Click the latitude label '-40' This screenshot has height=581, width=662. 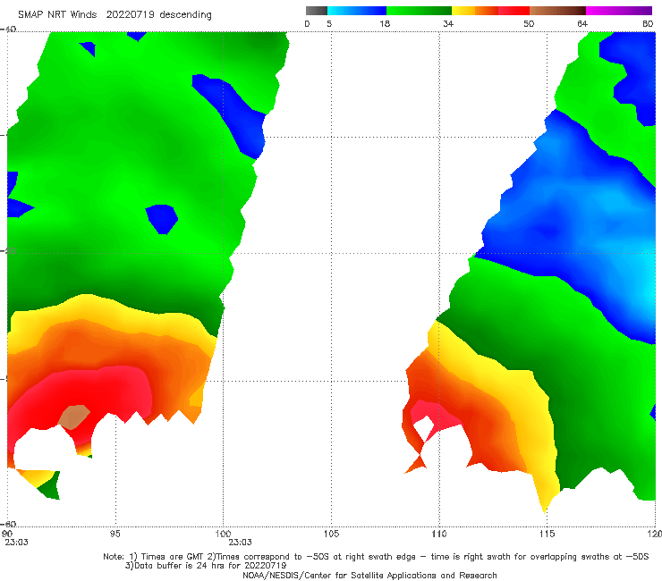[x=8, y=29]
